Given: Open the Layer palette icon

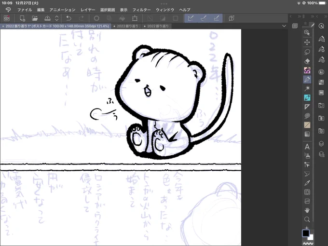Looking at the screenshot, I should [x=321, y=144].
